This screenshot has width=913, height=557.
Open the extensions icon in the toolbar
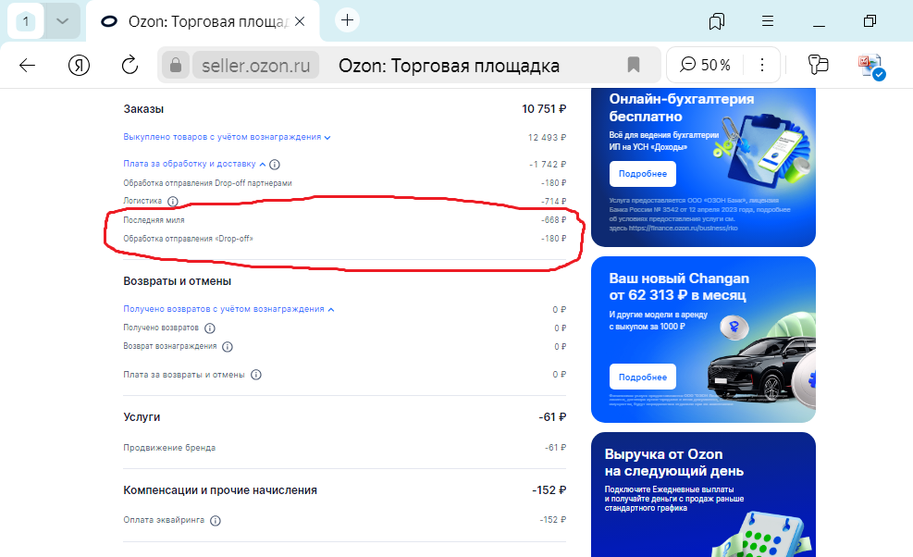pyautogui.click(x=818, y=65)
